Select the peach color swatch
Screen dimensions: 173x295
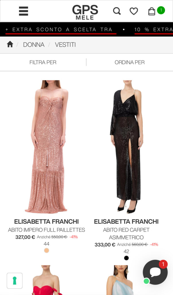(x=46, y=250)
